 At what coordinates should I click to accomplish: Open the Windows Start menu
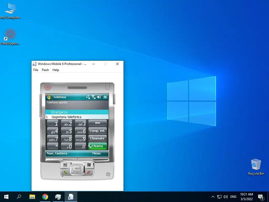pos(6,197)
